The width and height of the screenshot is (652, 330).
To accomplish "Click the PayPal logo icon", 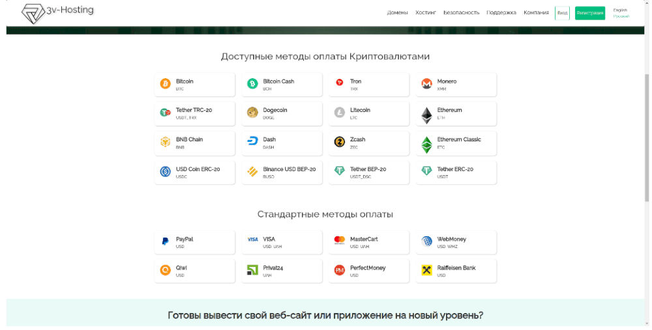I will (165, 241).
